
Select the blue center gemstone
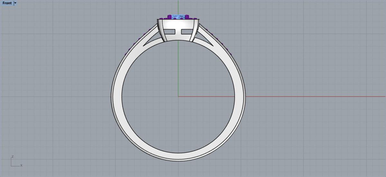[x=178, y=16]
